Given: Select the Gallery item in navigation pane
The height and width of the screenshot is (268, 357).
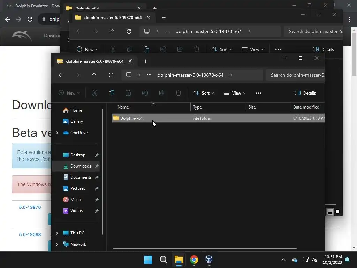Looking at the screenshot, I should (x=76, y=121).
